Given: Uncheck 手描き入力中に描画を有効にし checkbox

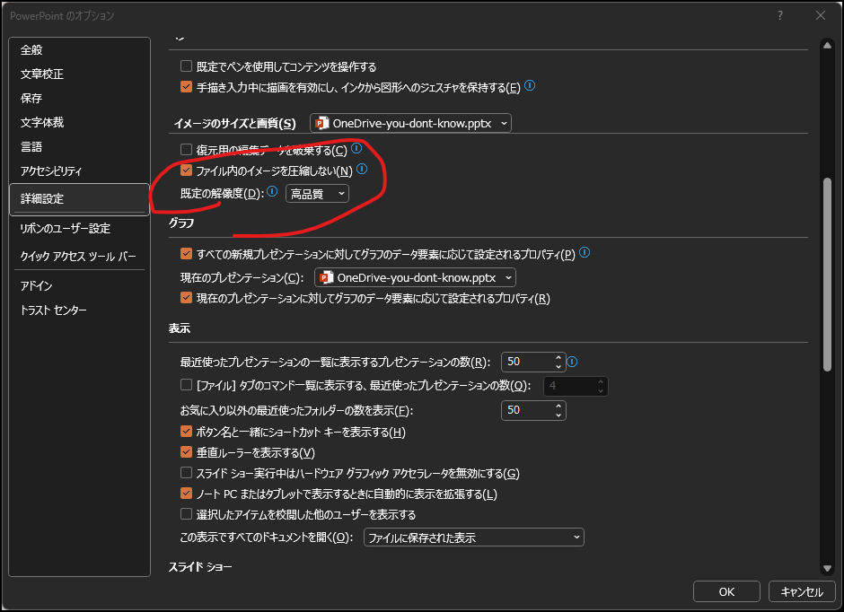Looking at the screenshot, I should [x=186, y=86].
